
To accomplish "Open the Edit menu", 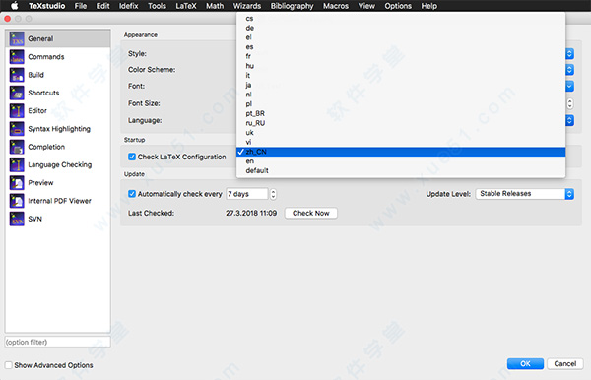I will (102, 6).
